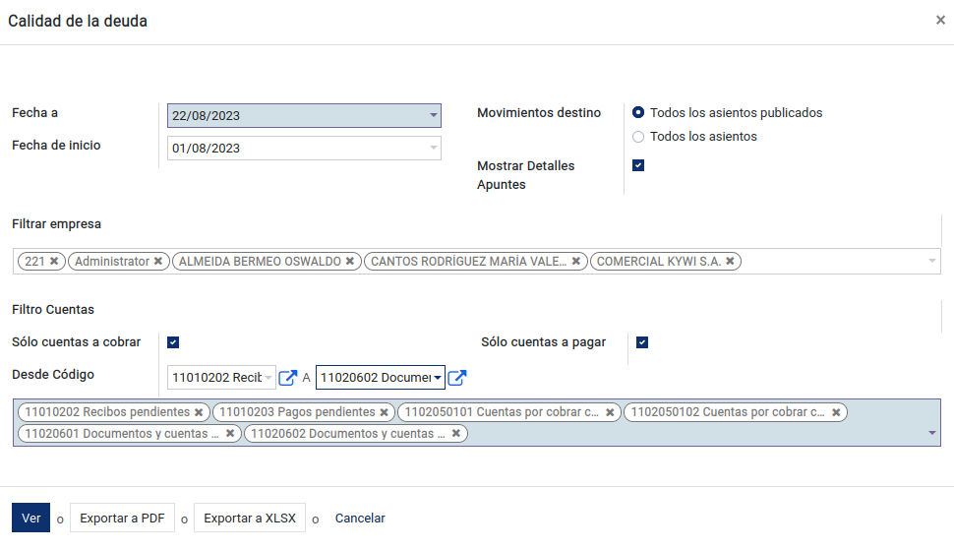Remove the ALMEIDA BERMEO OSWALDO tag

point(350,261)
